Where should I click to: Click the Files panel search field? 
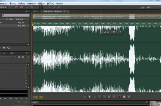(x=16, y=15)
